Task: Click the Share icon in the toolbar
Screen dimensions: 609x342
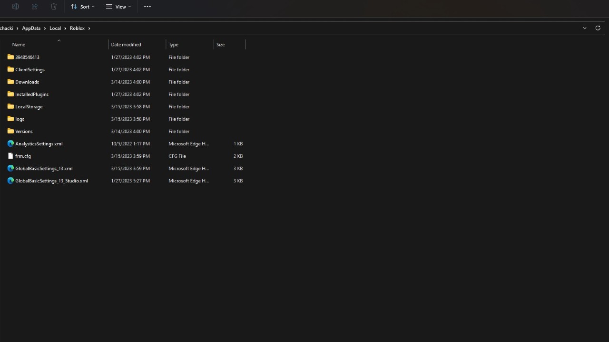Action: pos(34,7)
